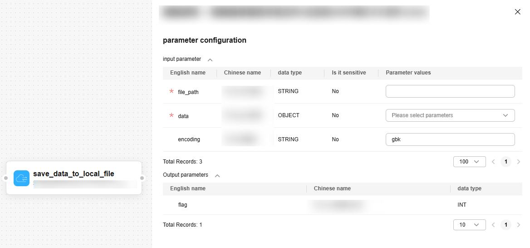Close the parameter configuration panel

tap(517, 12)
